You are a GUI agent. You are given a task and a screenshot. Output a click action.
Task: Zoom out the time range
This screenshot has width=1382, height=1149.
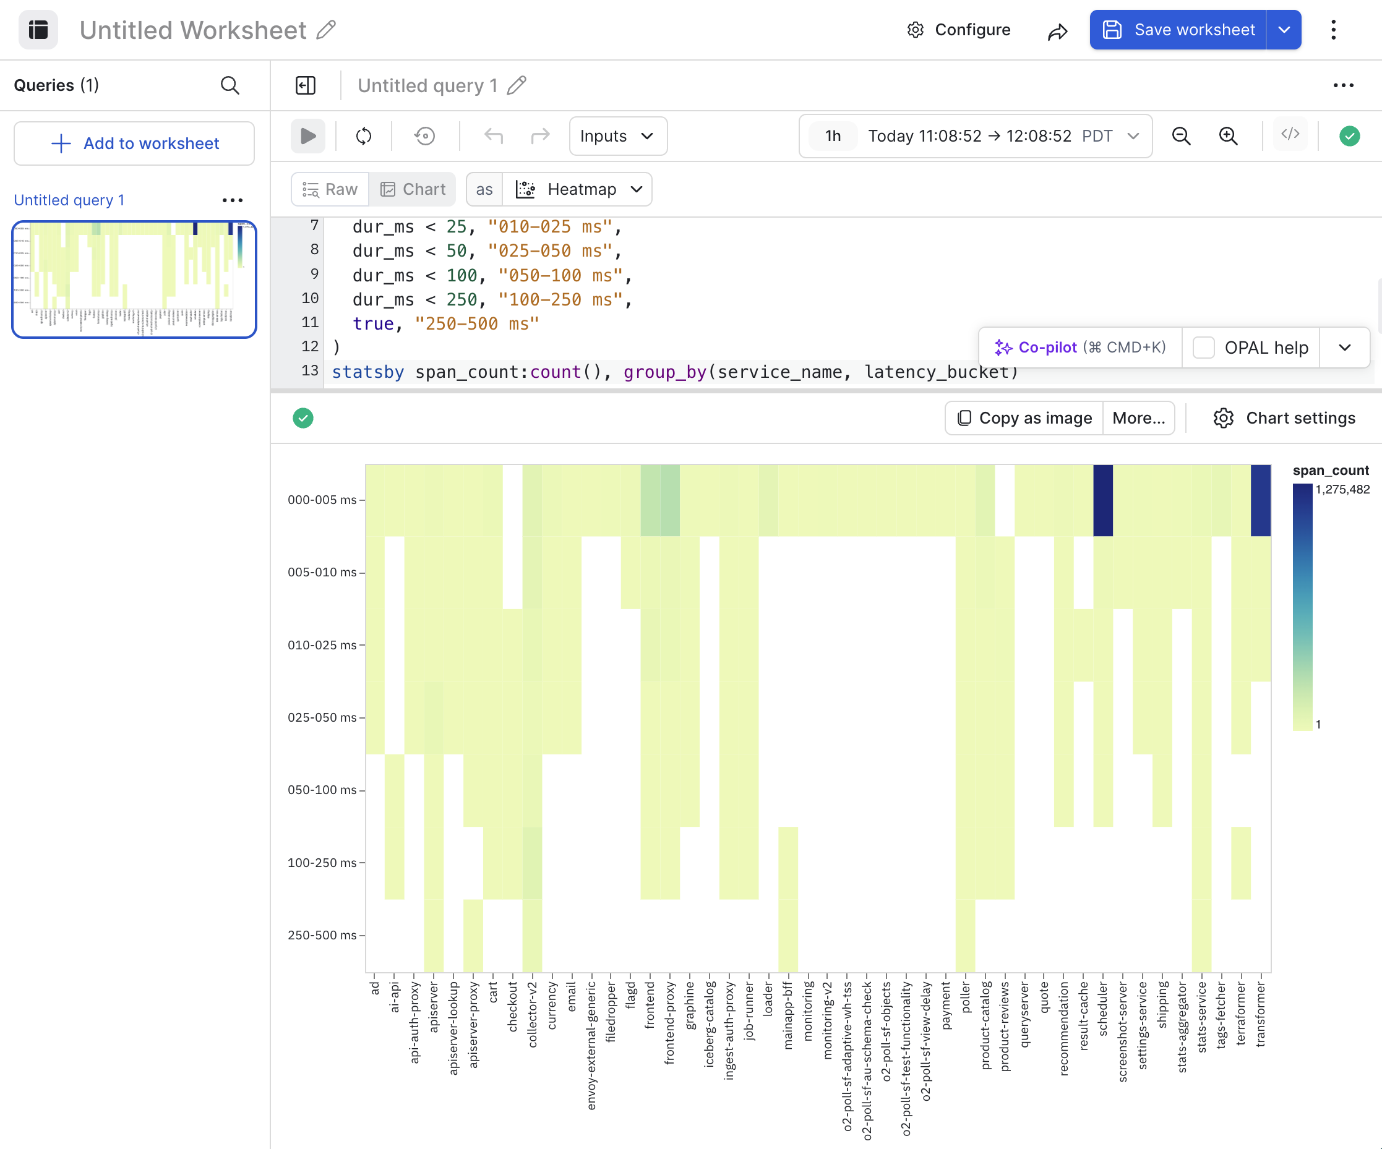[x=1182, y=136]
